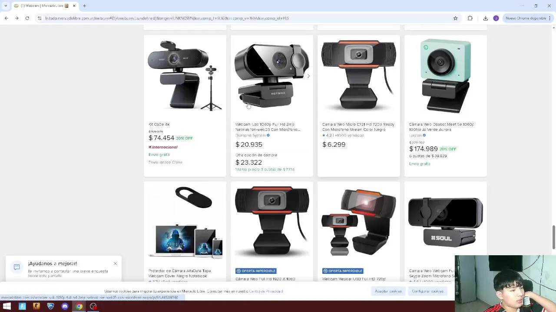Click Oferta Imperdible badge on Wesdar webcam

343,271
